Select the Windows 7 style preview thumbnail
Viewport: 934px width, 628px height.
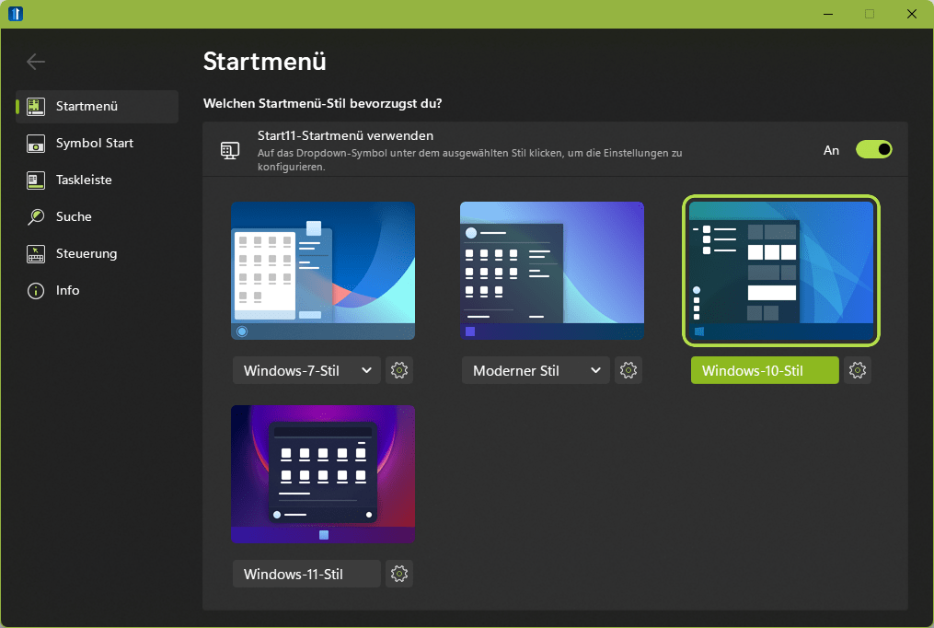point(323,271)
